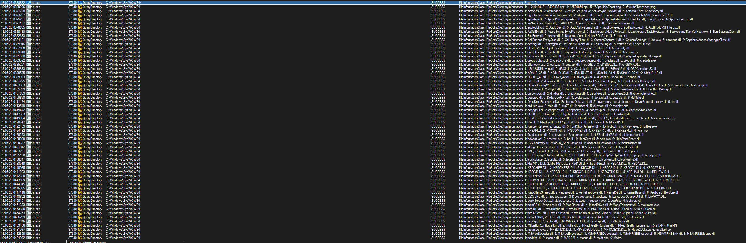Click detail listing KBDMAC.DLL and KBDMON.DLL
The width and height of the screenshot is (746, 243).
(569, 180)
